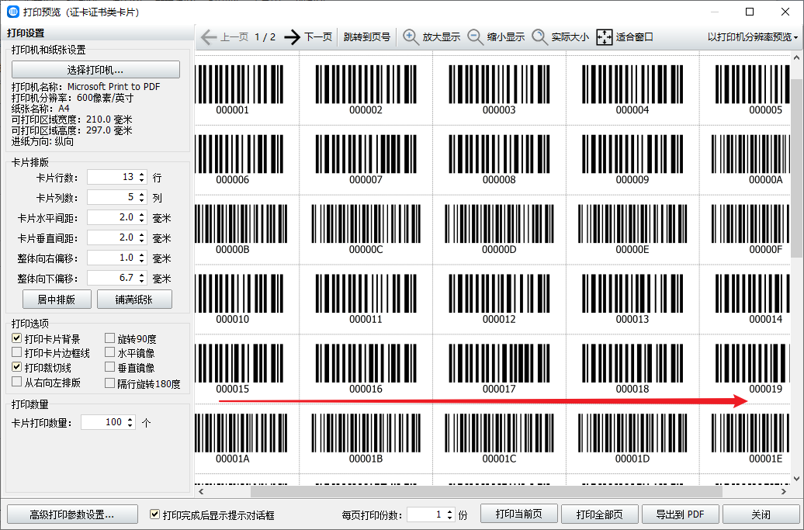The height and width of the screenshot is (530, 804).
Task: Decrease 整体向下偏移 spinner down
Action: [142, 282]
